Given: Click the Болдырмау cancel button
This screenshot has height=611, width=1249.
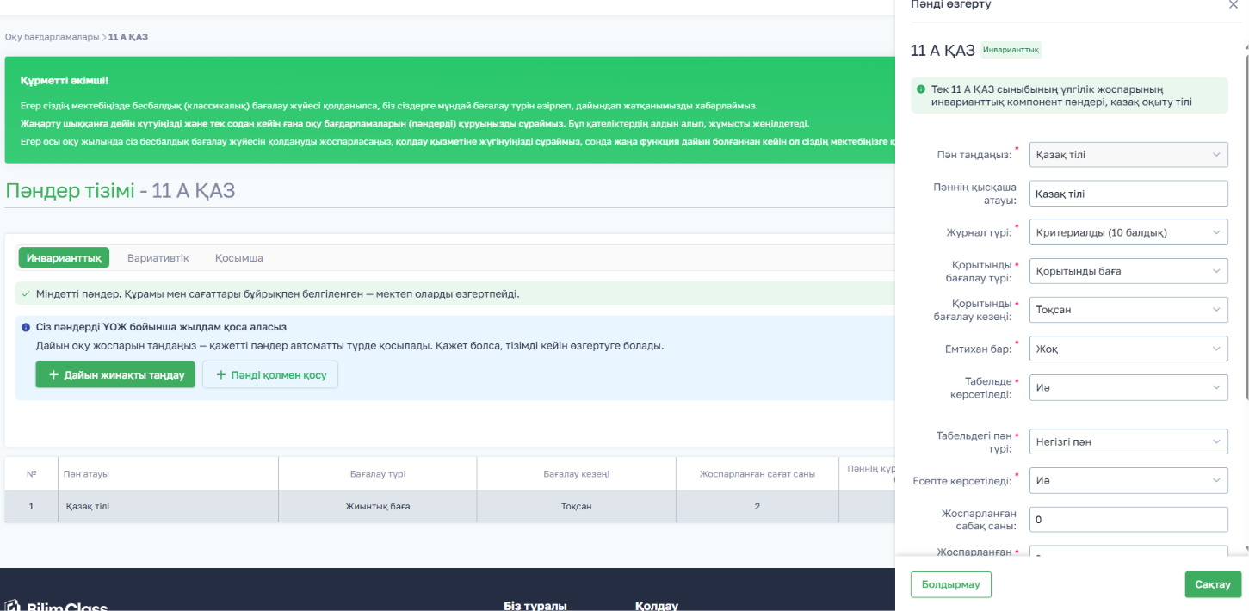Looking at the screenshot, I should pyautogui.click(x=951, y=584).
